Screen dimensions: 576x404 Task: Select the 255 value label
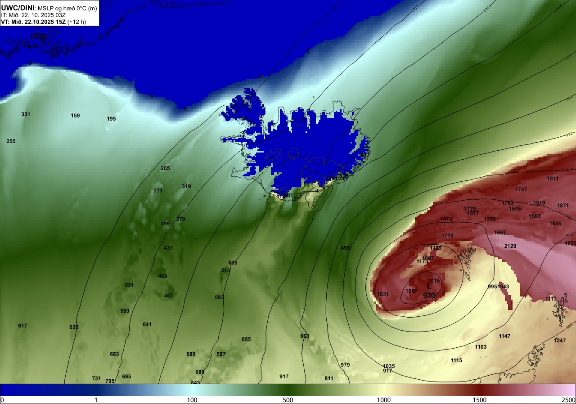coord(11,141)
